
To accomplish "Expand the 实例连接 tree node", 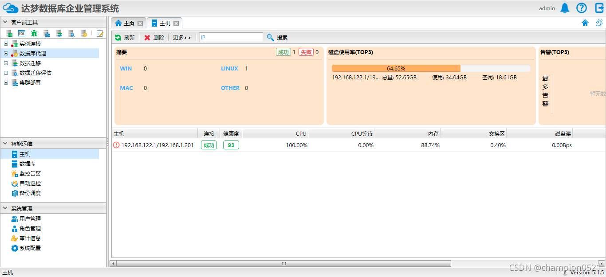I will tap(6, 43).
